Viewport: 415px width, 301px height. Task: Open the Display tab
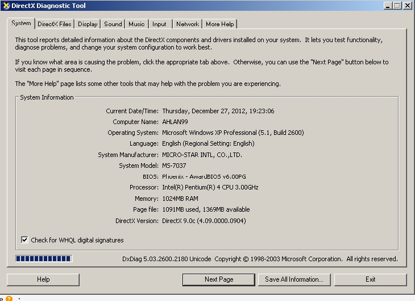click(x=88, y=24)
